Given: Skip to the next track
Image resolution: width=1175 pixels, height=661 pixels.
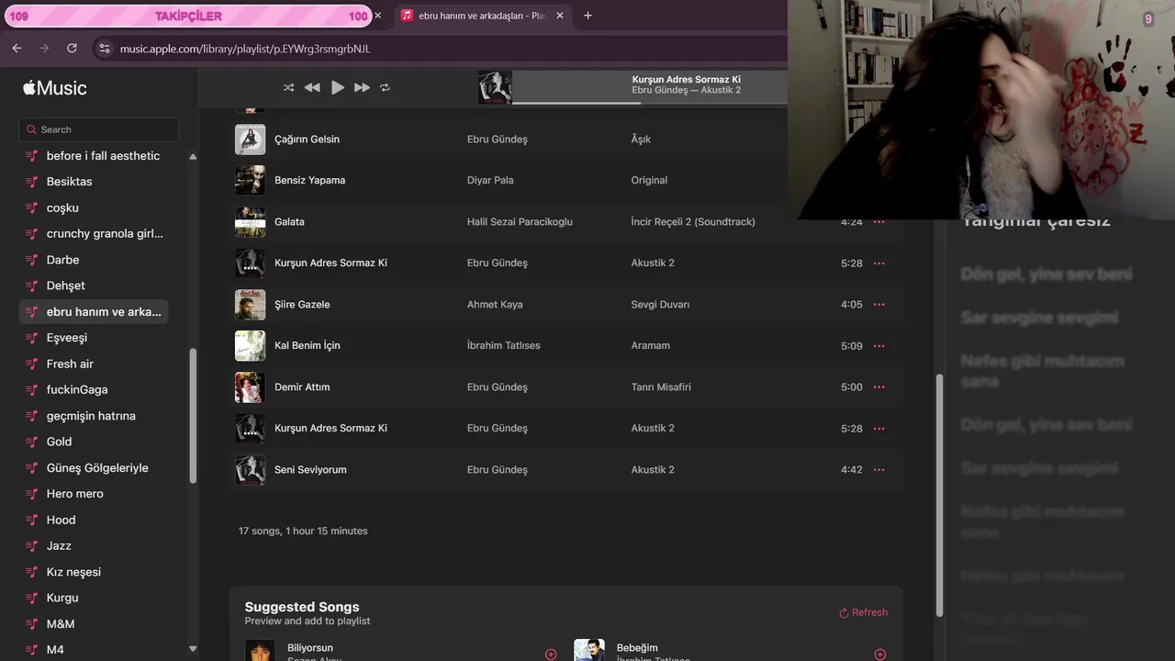Looking at the screenshot, I should [x=362, y=87].
